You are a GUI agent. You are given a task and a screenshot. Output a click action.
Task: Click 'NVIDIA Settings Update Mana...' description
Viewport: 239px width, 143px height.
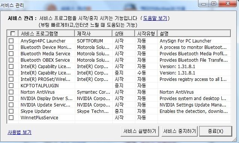[193, 105]
